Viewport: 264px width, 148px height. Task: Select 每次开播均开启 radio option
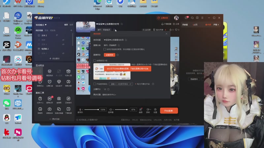click(x=136, y=84)
